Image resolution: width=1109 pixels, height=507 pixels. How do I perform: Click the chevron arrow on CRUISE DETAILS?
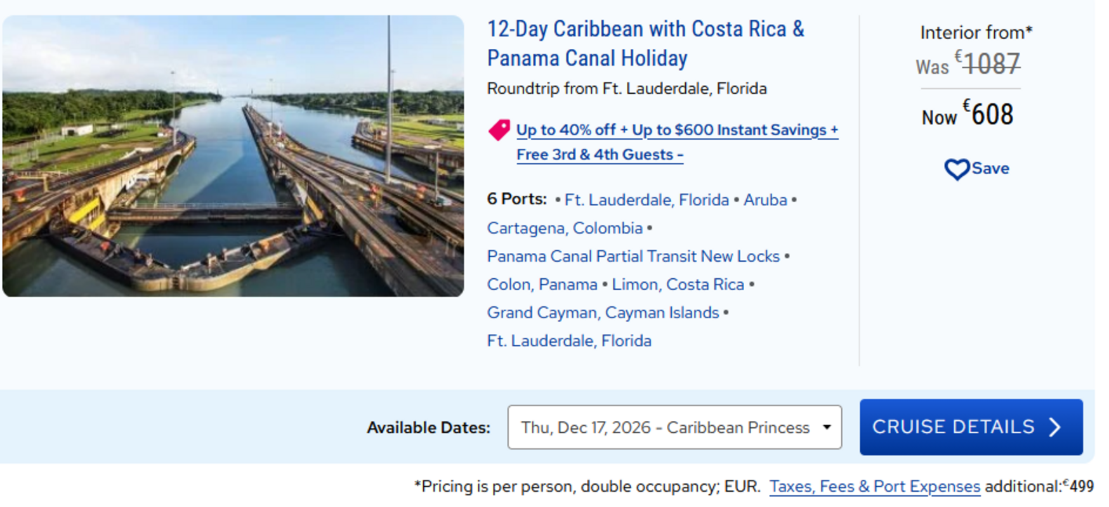click(x=1055, y=427)
